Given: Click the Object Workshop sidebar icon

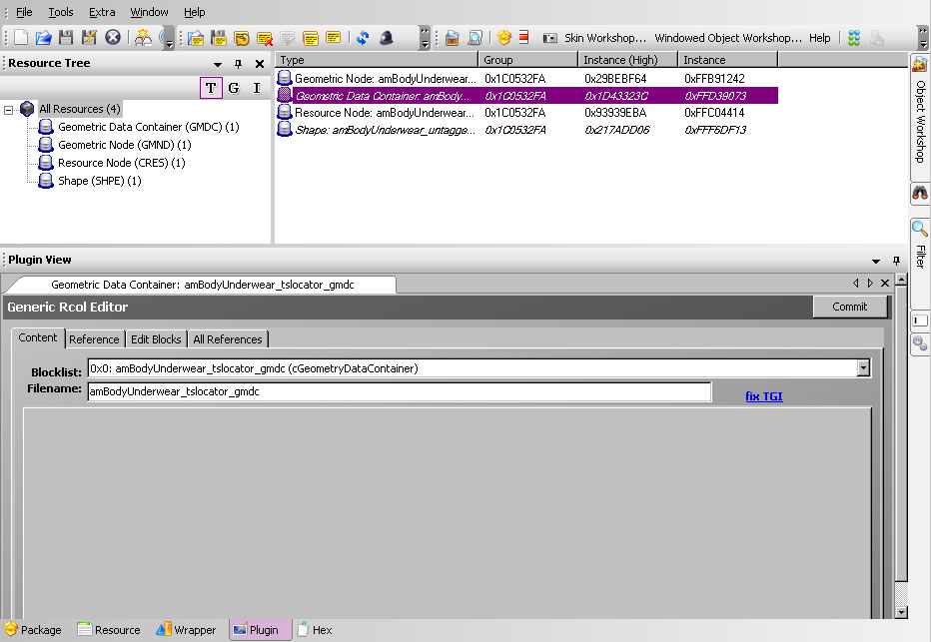Looking at the screenshot, I should coord(920,64).
